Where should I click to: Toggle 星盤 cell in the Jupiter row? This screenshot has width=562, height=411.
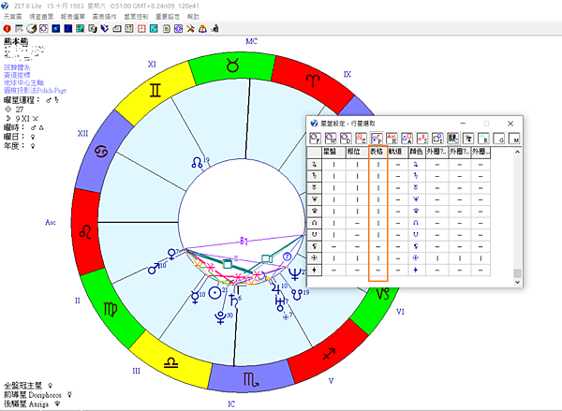point(333,165)
